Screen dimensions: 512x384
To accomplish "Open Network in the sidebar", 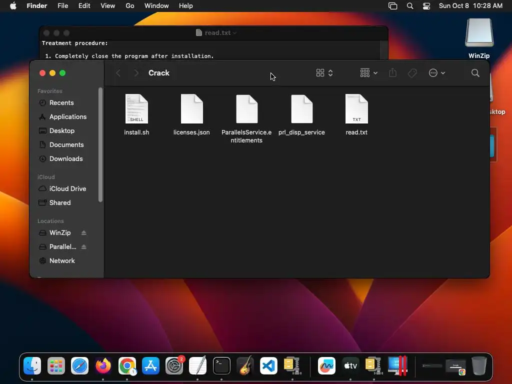I will 62,260.
